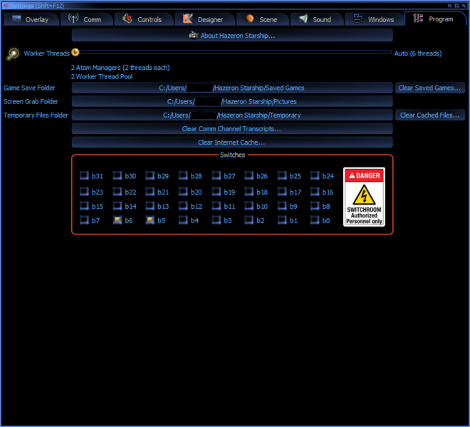Toggle switch b4
Viewport: 470px width, 427px height.
[183, 220]
